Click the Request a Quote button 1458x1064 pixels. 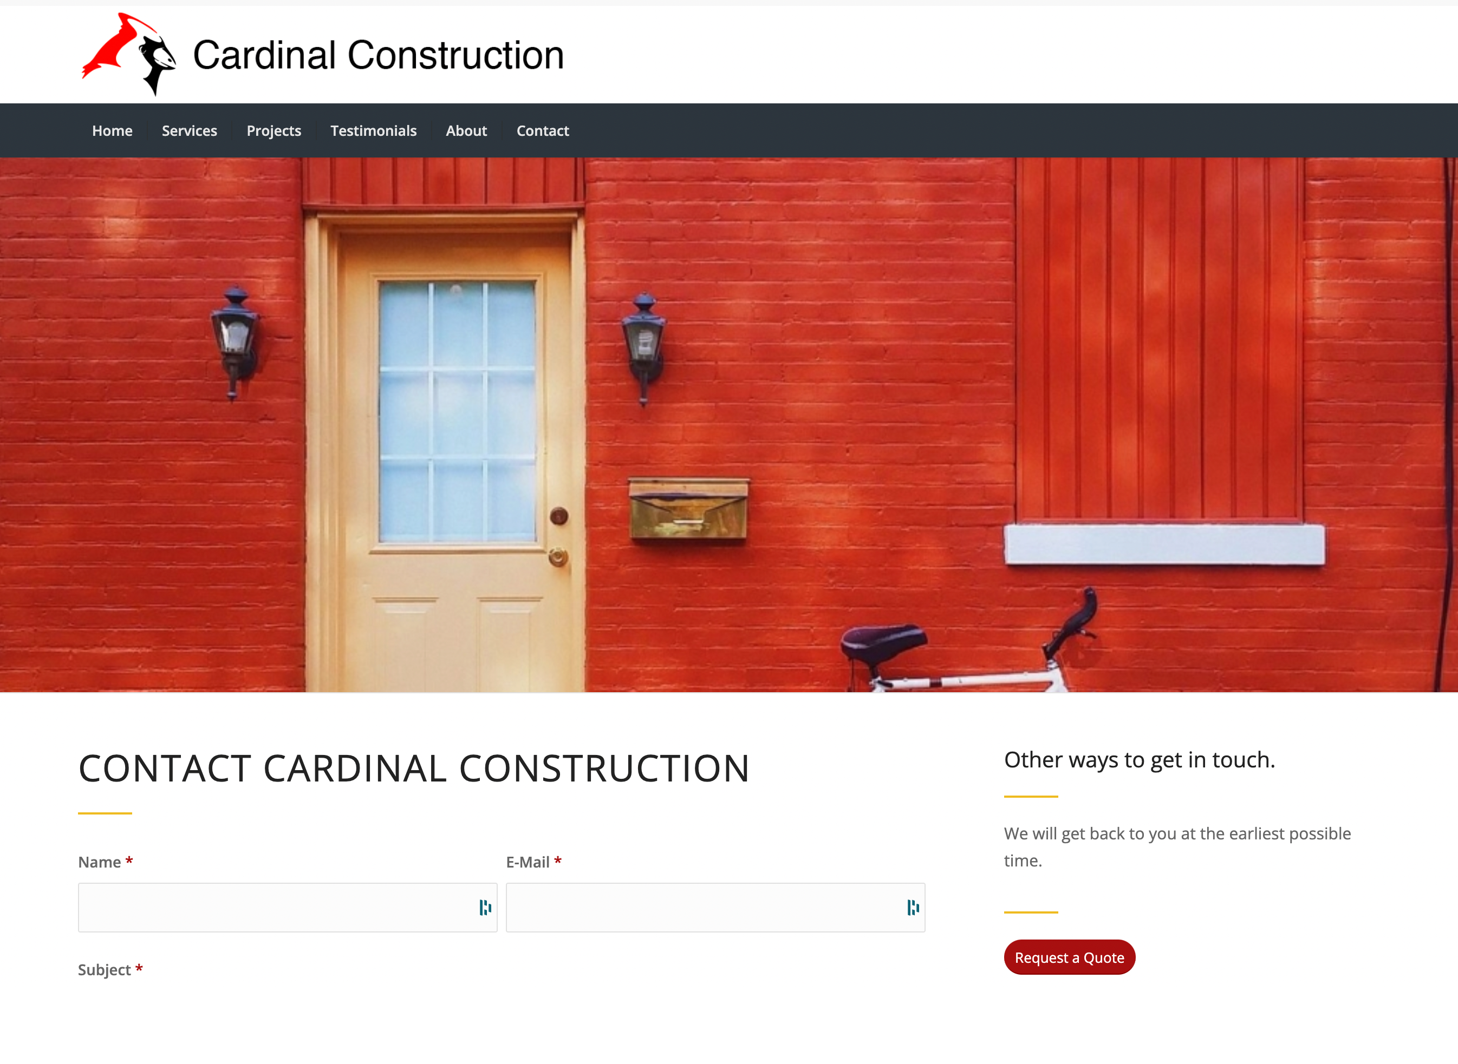tap(1069, 957)
